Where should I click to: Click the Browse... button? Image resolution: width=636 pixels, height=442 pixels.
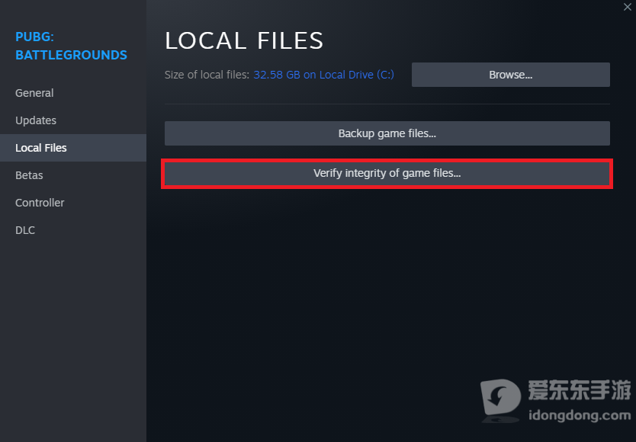511,75
